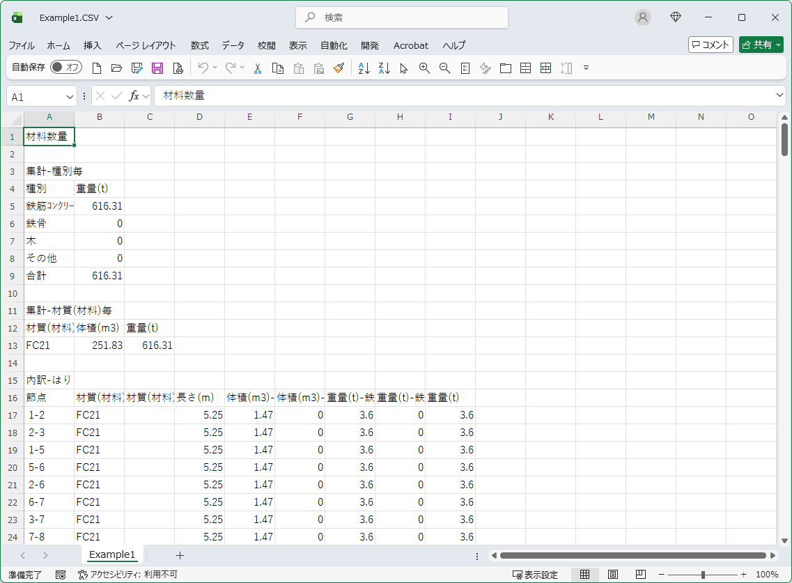The width and height of the screenshot is (792, 583).
Task: Click the zoom slider handle
Action: 703,575
